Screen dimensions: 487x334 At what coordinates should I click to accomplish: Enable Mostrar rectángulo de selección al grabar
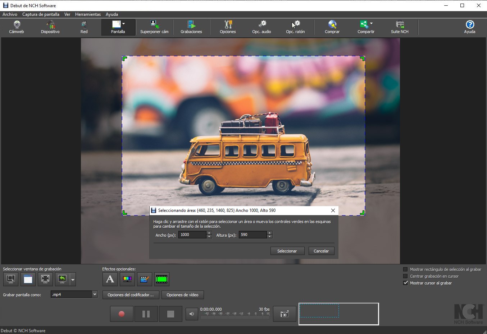coord(405,269)
